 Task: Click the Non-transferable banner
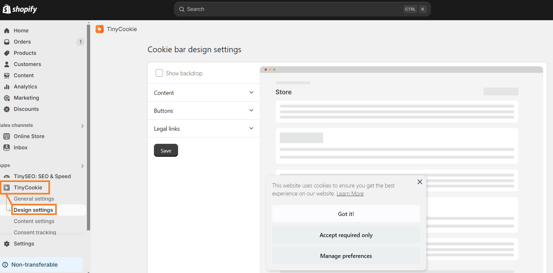click(x=42, y=265)
